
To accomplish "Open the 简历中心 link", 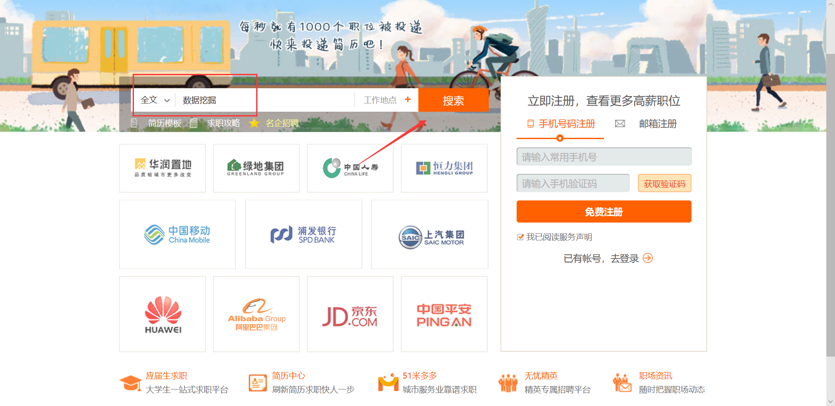I will click(x=288, y=376).
